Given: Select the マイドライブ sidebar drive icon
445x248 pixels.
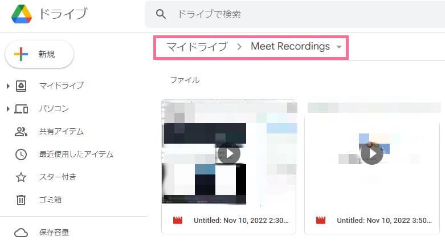Looking at the screenshot, I should (x=21, y=86).
